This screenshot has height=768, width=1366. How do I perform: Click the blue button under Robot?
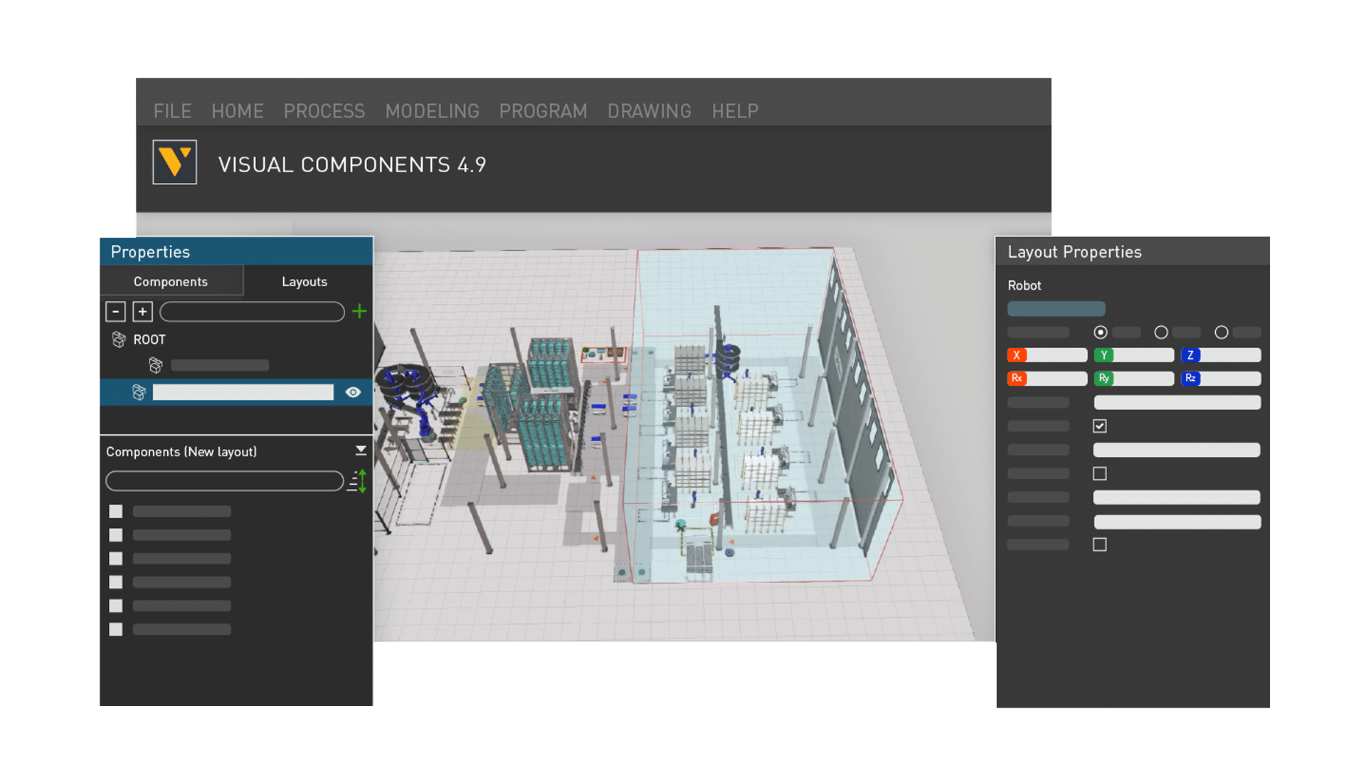click(1056, 308)
